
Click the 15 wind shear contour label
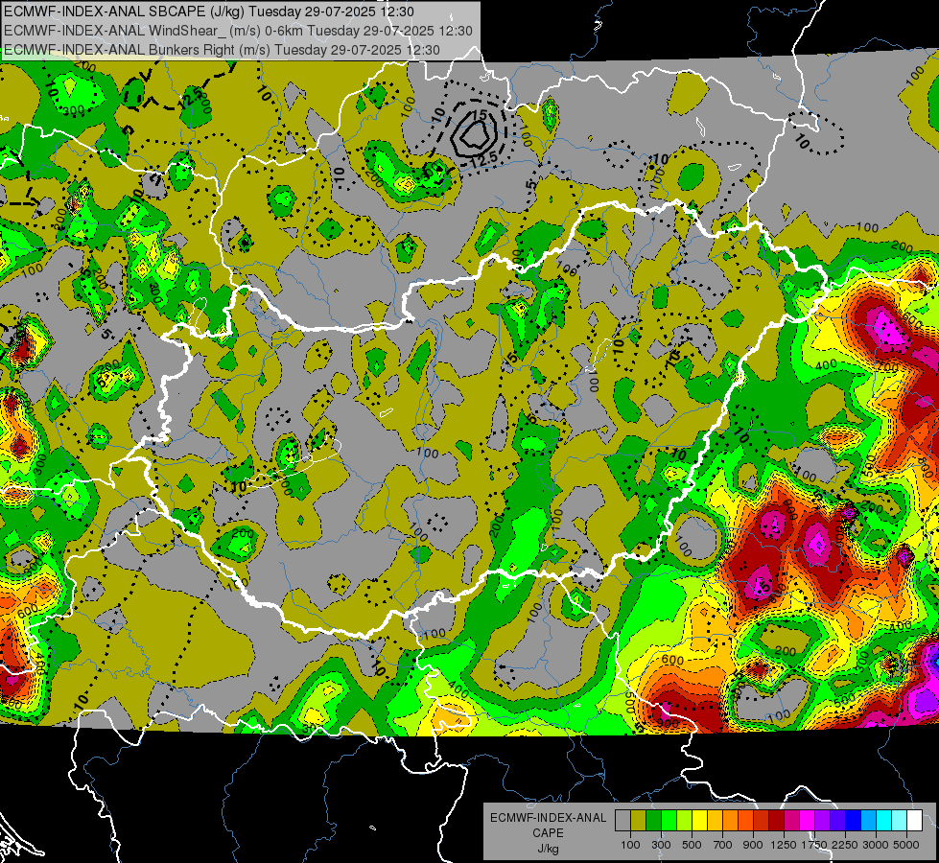coord(480,114)
